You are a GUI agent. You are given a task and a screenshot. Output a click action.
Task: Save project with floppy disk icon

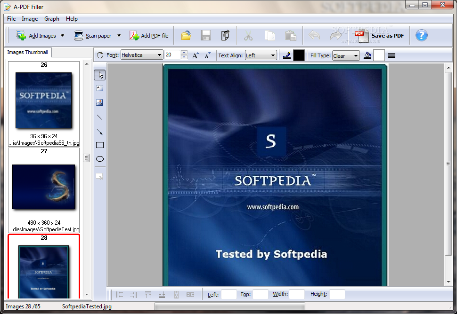pyautogui.click(x=205, y=35)
